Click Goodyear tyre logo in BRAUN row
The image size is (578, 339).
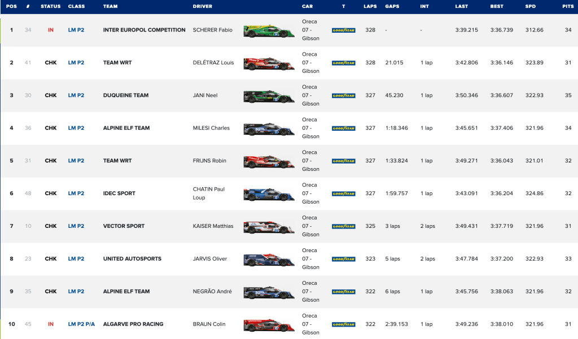coord(344,324)
